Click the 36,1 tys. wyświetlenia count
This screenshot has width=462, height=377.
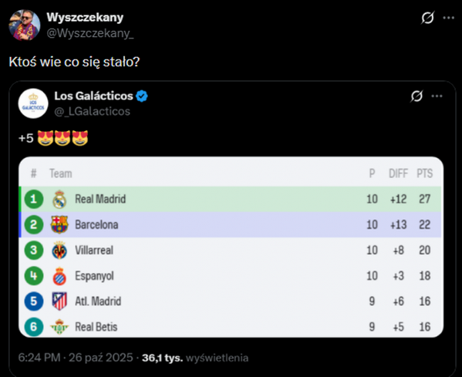(x=195, y=358)
